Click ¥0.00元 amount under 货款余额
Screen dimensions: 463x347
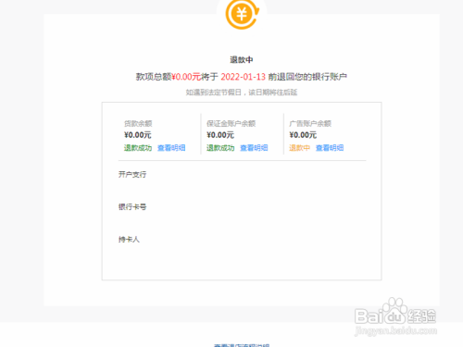138,135
